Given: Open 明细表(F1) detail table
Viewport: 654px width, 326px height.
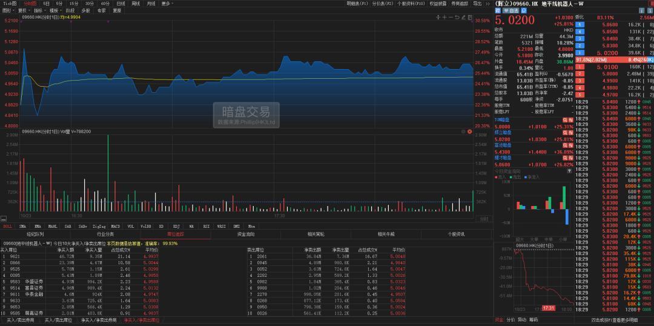Looking at the screenshot, I should (x=357, y=4).
